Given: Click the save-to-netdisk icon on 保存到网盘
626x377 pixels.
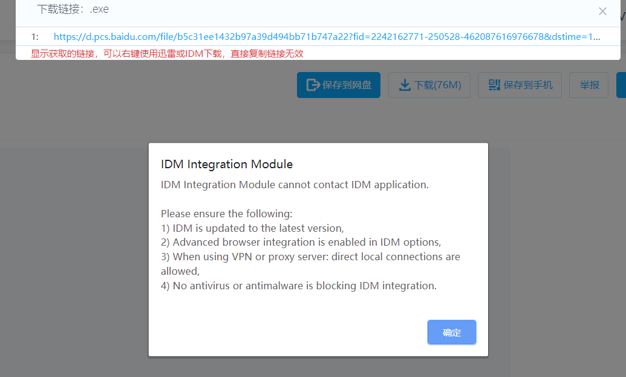Looking at the screenshot, I should [x=313, y=85].
